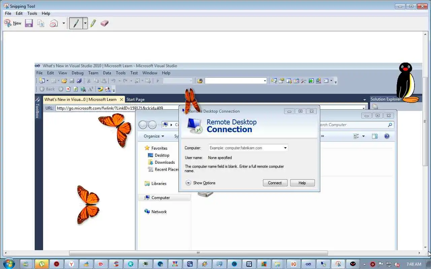Viewport: 431px width, 269px height.
Task: Click the Help button in Remote Desktop Connection
Action: click(x=302, y=183)
